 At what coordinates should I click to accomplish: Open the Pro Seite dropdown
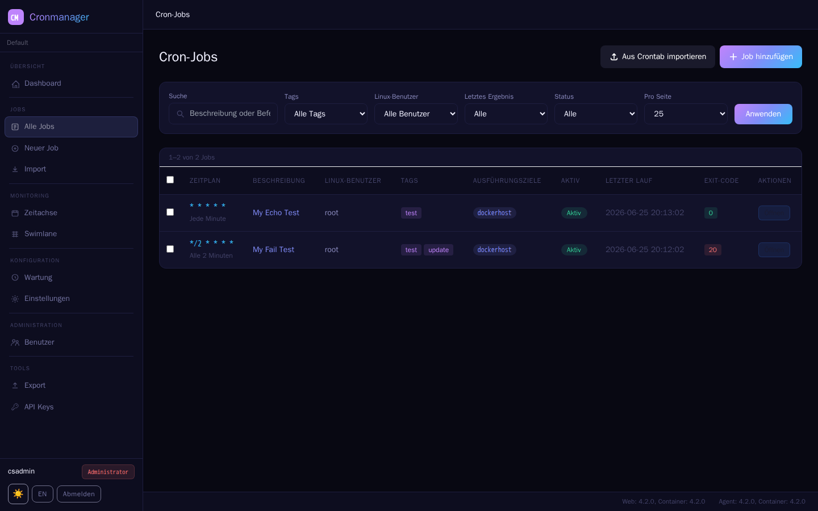(x=686, y=114)
